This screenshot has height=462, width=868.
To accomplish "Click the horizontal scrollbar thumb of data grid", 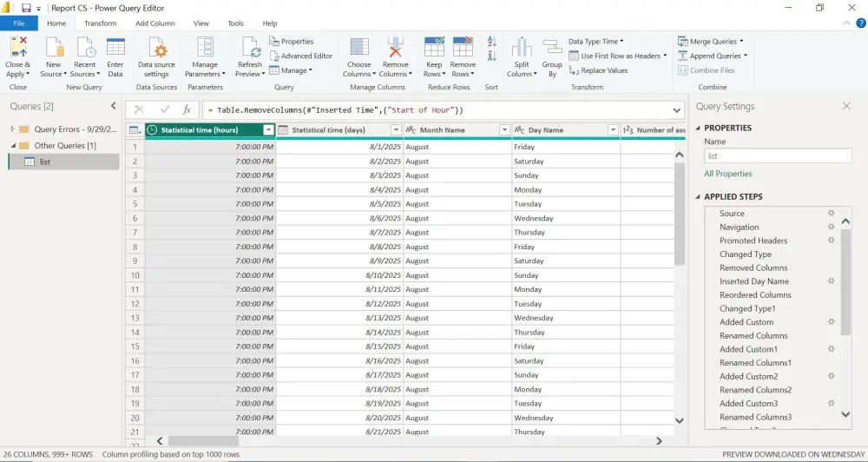I will (203, 441).
